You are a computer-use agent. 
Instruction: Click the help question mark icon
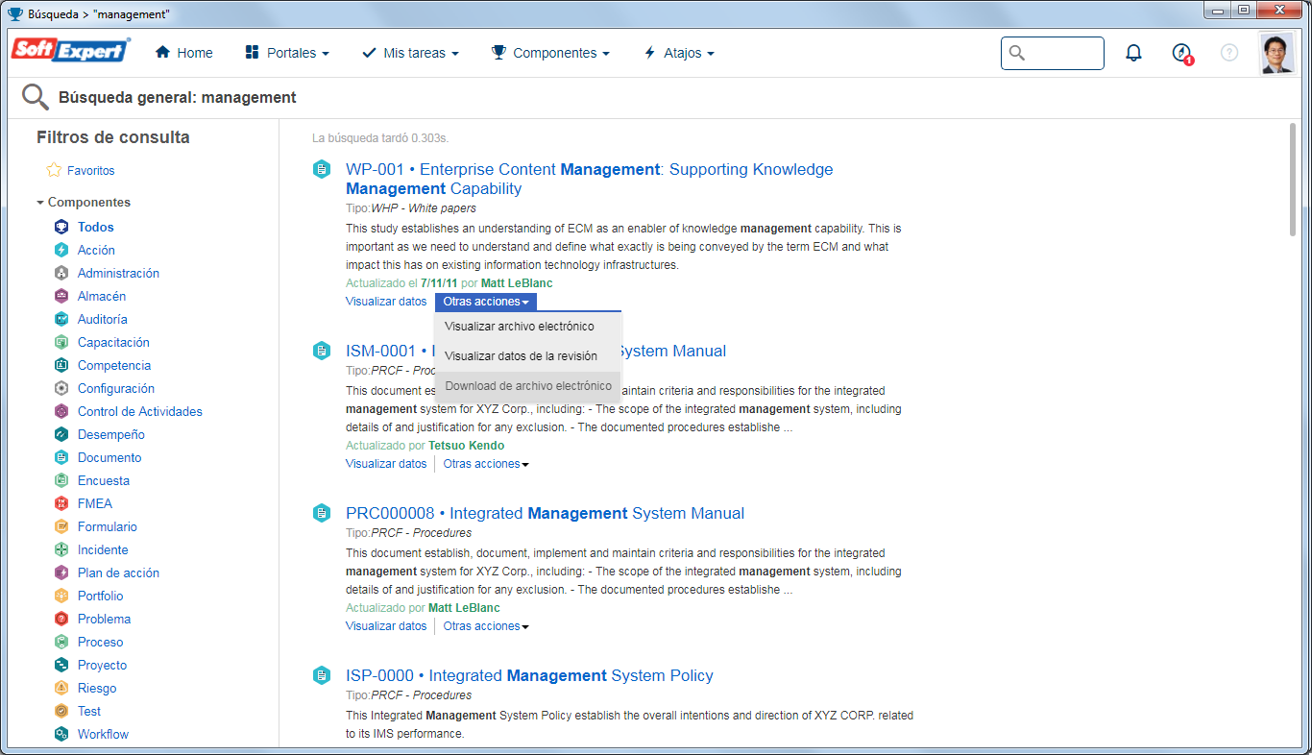(1229, 53)
